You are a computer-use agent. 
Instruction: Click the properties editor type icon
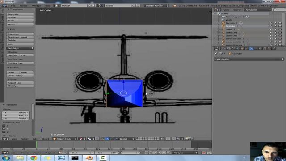217,49
